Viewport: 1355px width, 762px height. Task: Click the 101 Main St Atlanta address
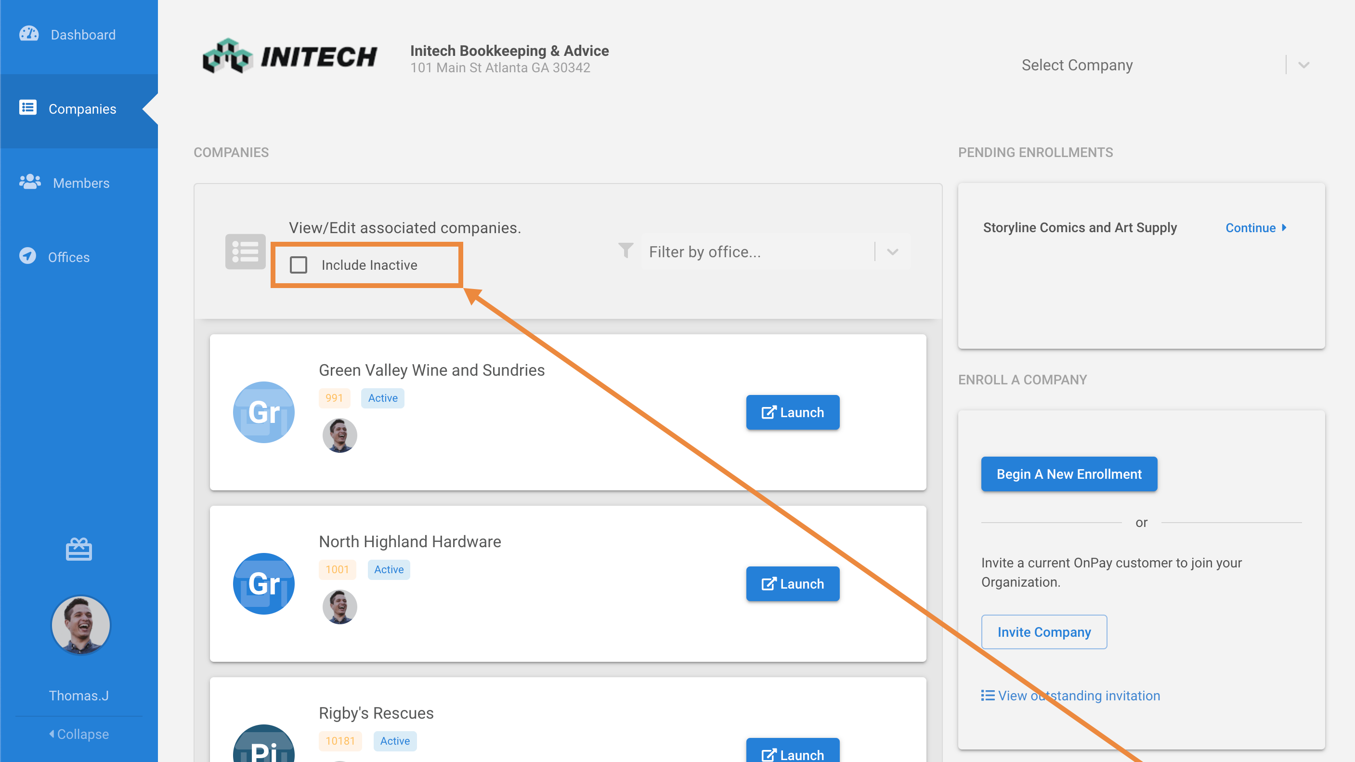click(500, 68)
